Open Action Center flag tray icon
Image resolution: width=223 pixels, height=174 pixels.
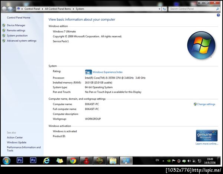[174, 161]
